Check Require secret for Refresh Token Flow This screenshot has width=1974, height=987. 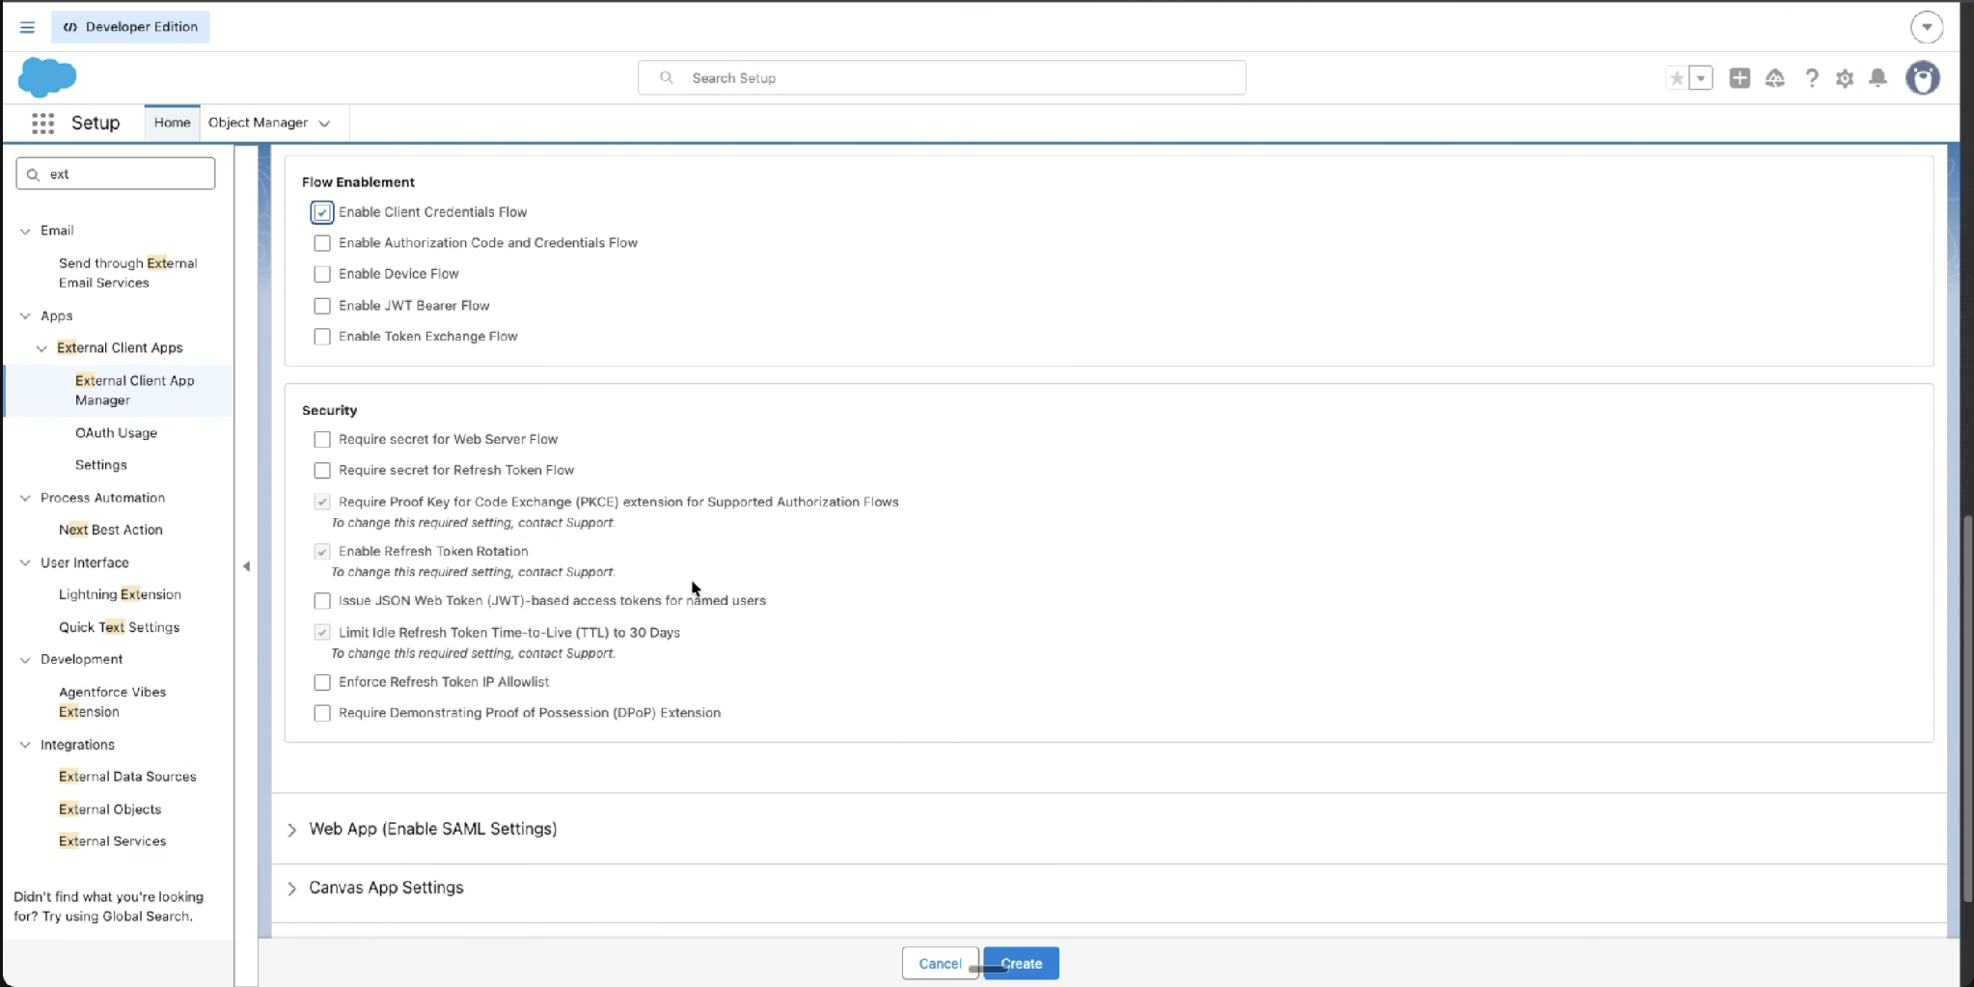pyautogui.click(x=322, y=470)
